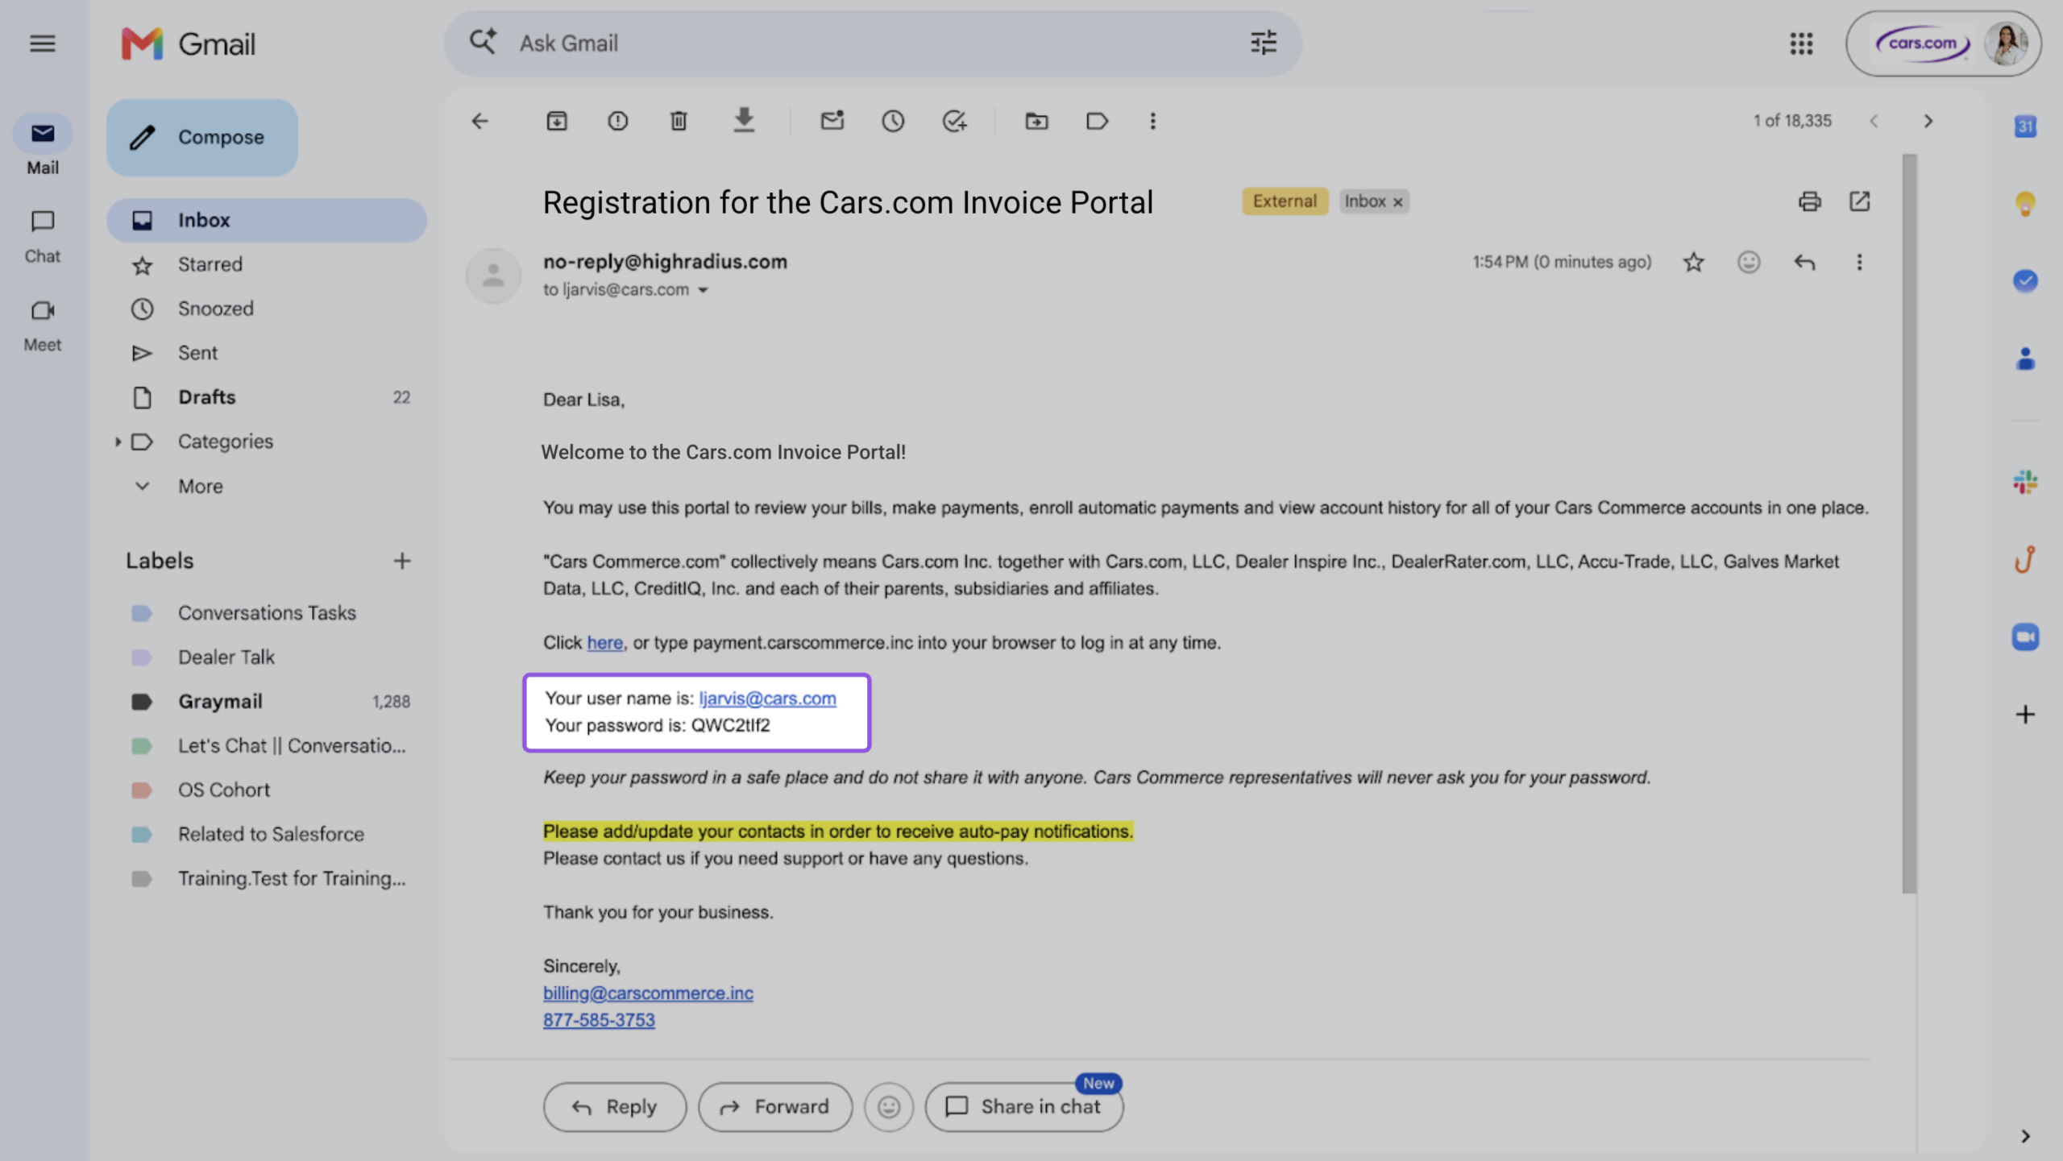2063x1161 pixels.
Task: Archive this email
Action: click(557, 121)
